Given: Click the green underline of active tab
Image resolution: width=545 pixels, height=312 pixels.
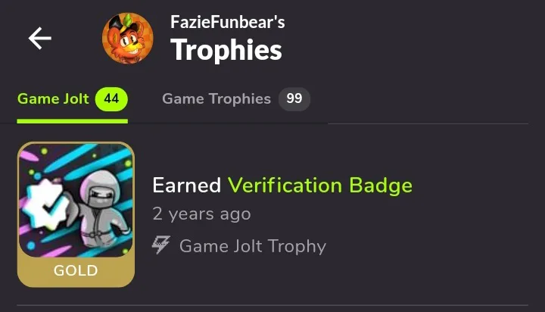Looking at the screenshot, I should click(73, 121).
